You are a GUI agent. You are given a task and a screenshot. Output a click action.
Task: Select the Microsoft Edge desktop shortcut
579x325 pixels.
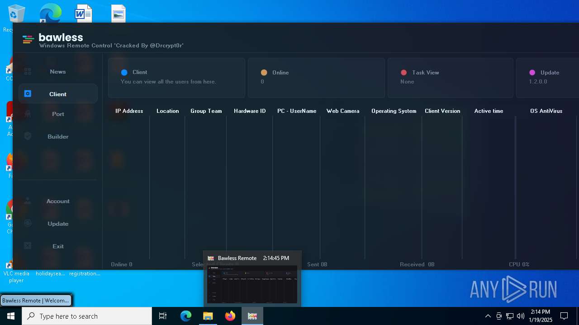[x=50, y=13]
